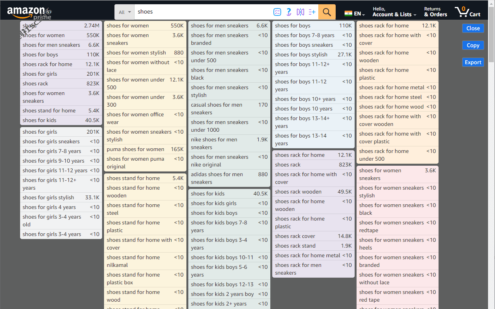Click the checklist icon in the search bar
495x309 pixels.
[x=277, y=12]
